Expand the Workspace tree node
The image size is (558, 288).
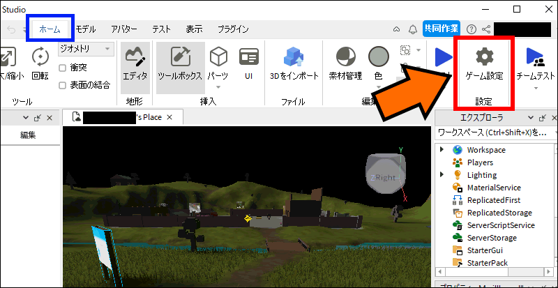[442, 149]
